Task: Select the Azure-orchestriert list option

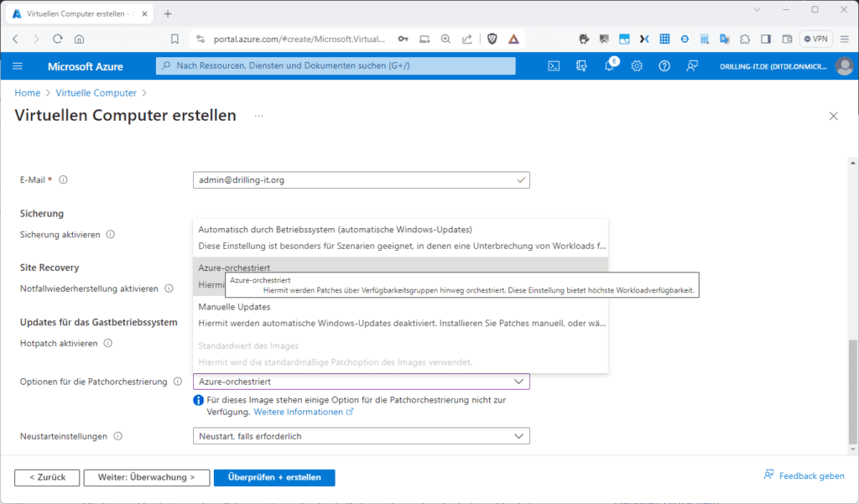Action: coord(400,277)
